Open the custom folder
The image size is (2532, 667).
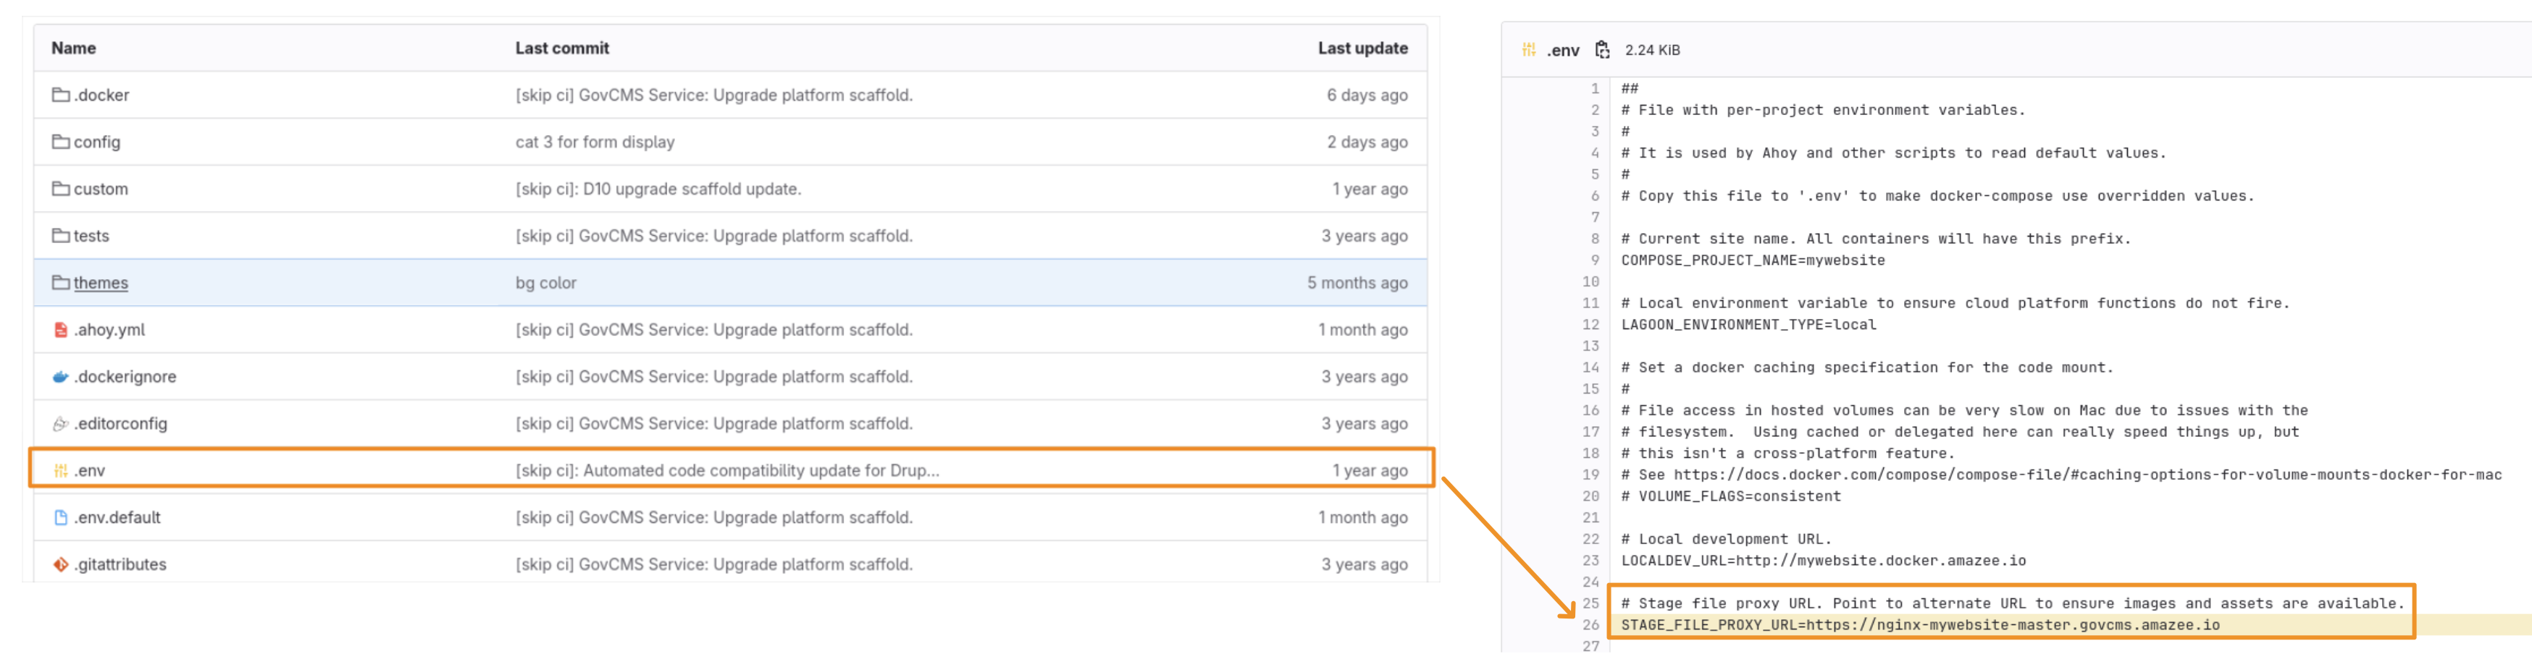(x=100, y=190)
